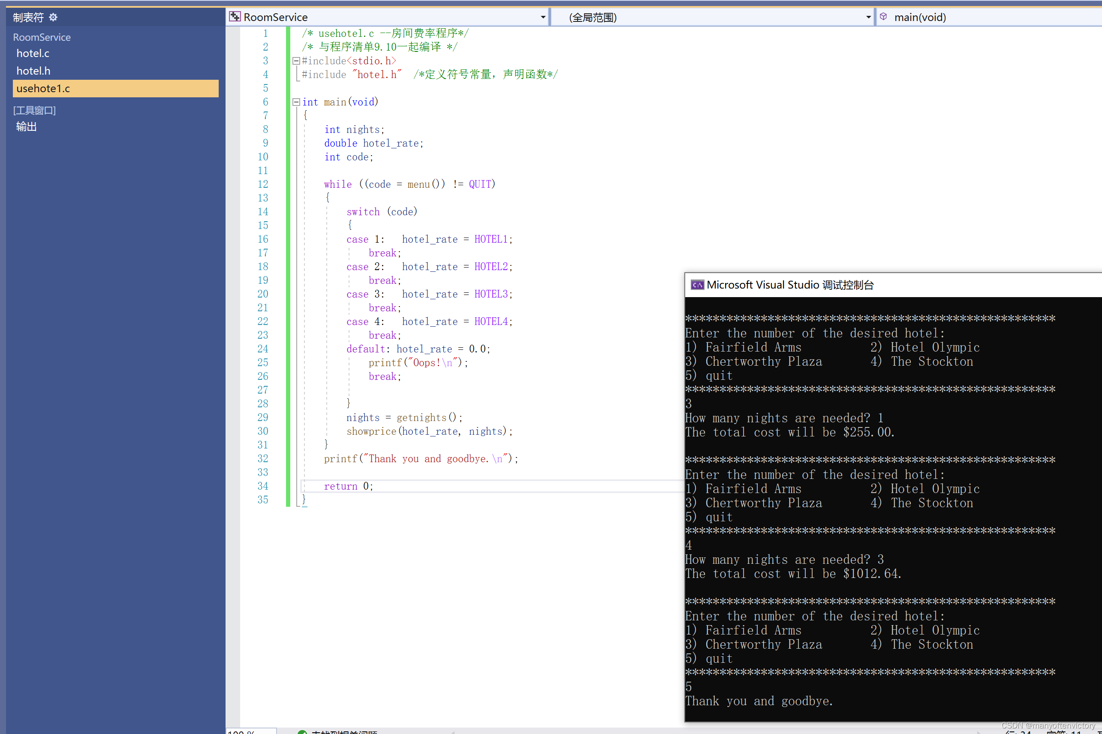Viewport: 1102px width, 734px height.
Task: Click the debug console window icon
Action: (x=697, y=285)
